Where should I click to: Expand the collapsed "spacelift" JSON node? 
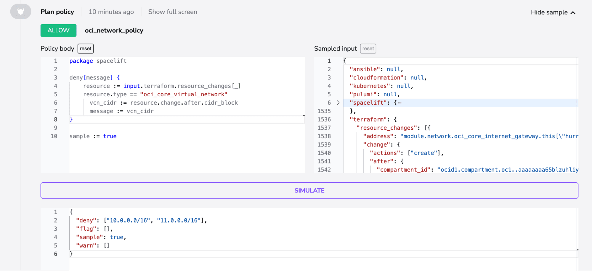pyautogui.click(x=338, y=103)
